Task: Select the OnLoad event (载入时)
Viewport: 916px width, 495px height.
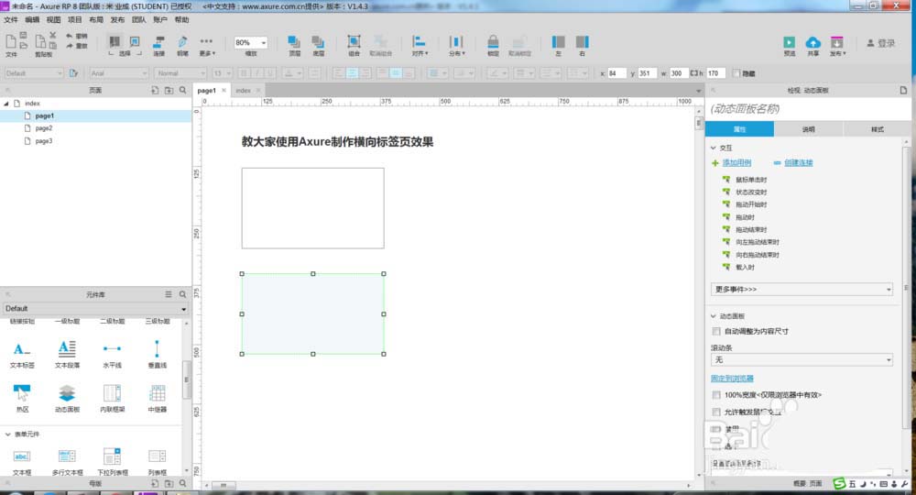Action: pyautogui.click(x=745, y=267)
